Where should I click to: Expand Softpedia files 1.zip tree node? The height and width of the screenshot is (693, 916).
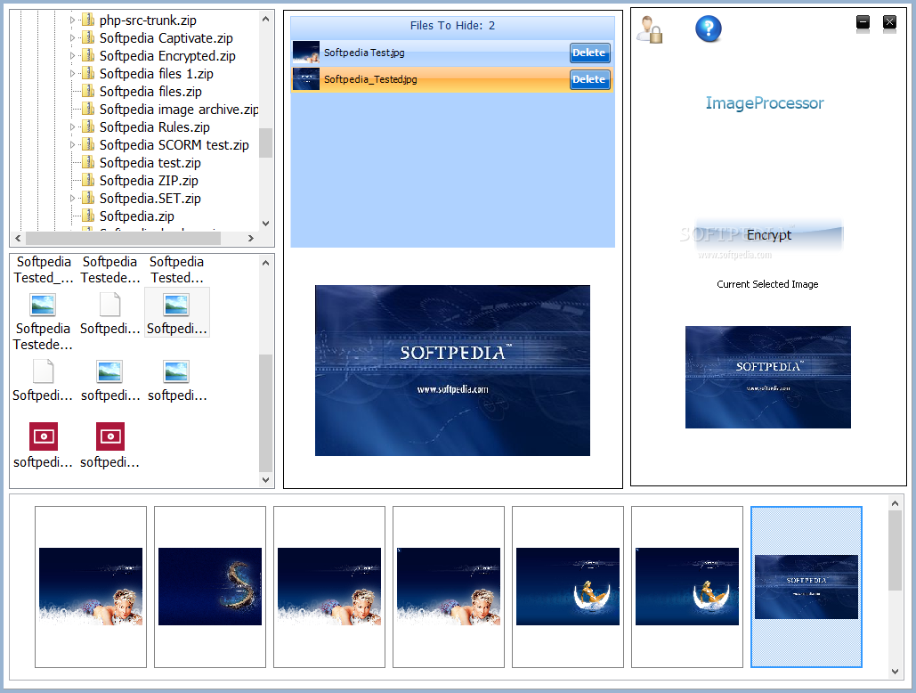pos(72,74)
